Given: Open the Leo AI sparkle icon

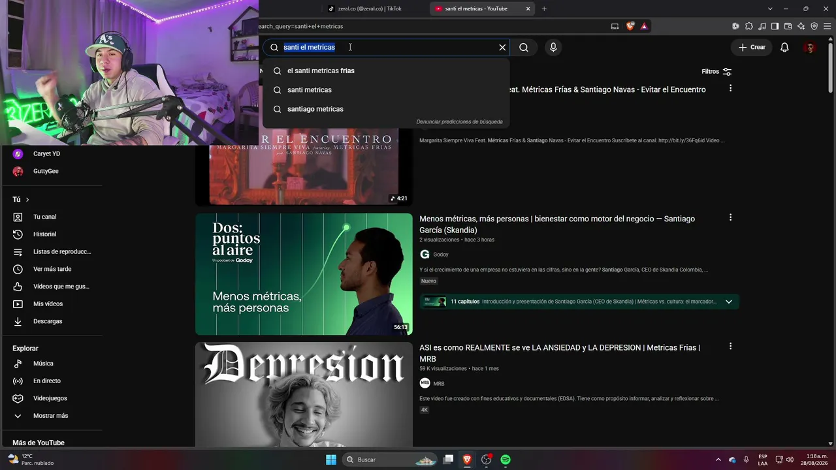Looking at the screenshot, I should [x=801, y=26].
